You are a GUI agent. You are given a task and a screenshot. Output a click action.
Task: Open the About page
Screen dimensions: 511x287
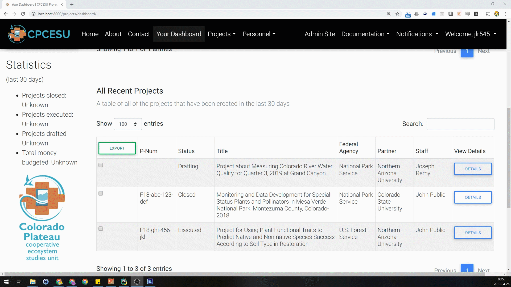[113, 34]
